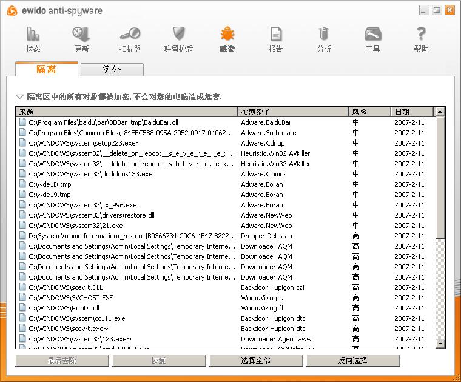
Task: Open the 分析 analysis icon
Action: pos(324,33)
